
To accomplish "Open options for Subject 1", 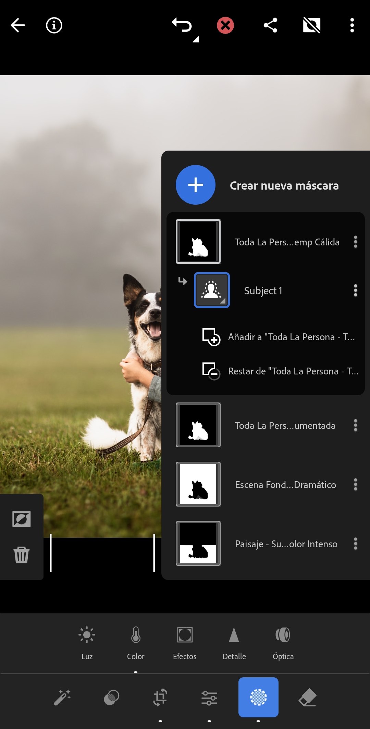I will pos(356,290).
